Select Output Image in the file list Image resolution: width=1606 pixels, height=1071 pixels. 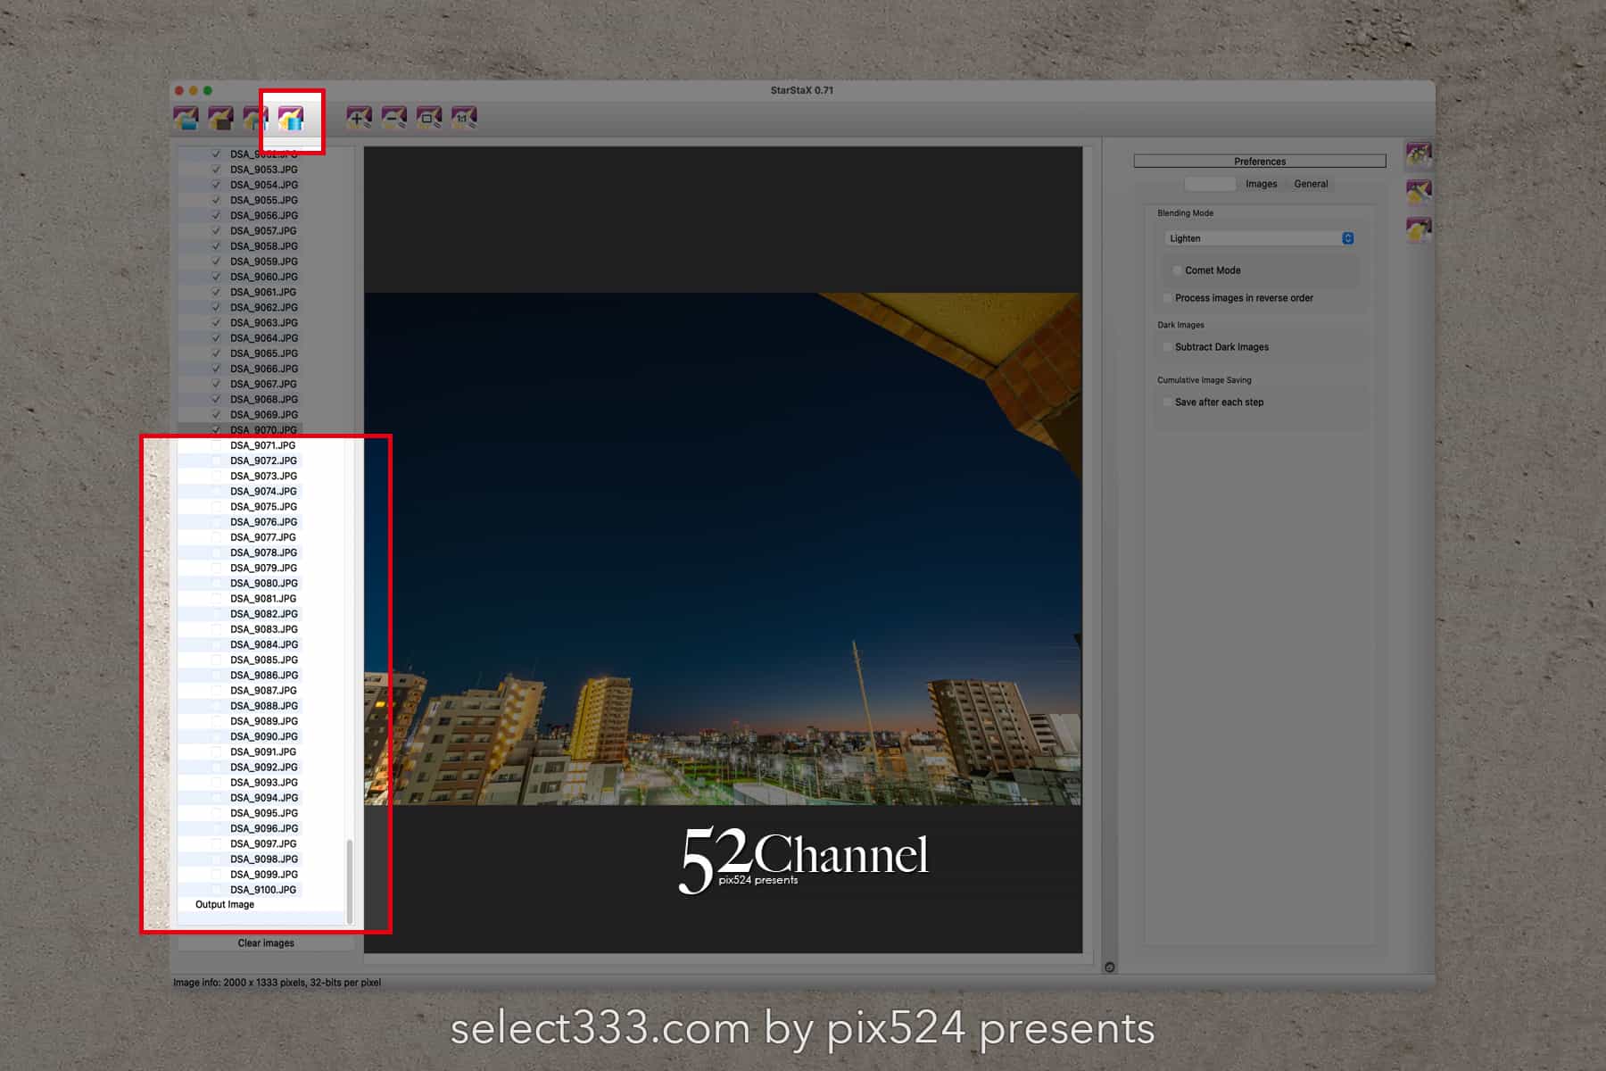click(x=225, y=905)
